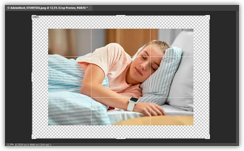Image resolution: width=244 pixels, height=151 pixels.
Task: Click the bottom-center crop edge handle
Action: [x=121, y=138]
